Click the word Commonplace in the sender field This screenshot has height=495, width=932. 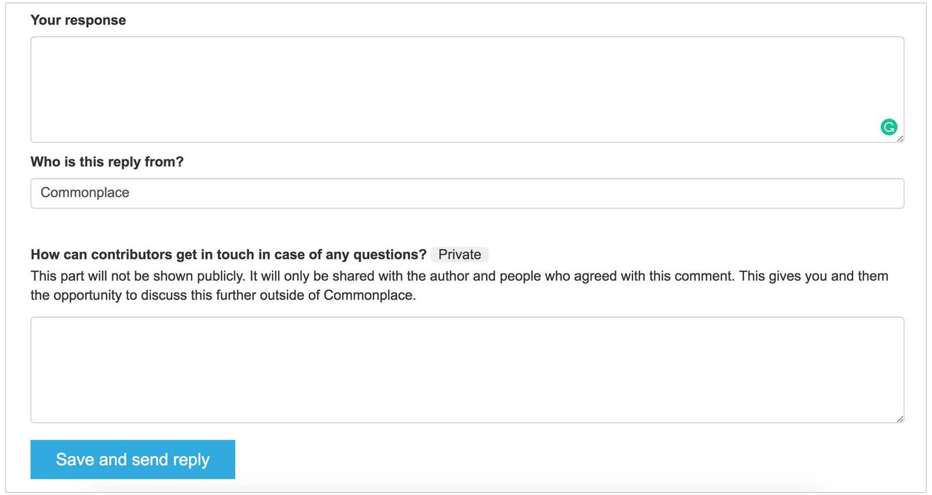pos(85,193)
